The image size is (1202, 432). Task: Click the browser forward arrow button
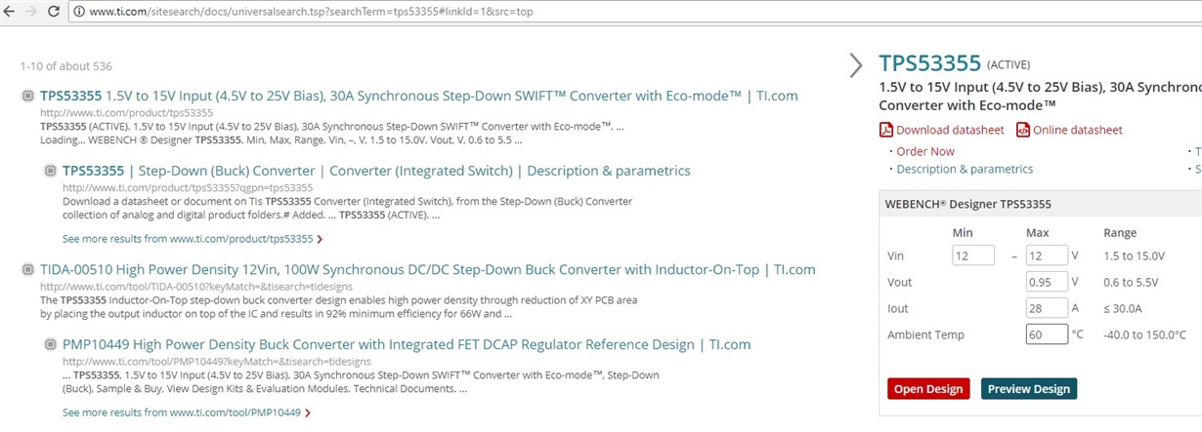click(x=30, y=11)
